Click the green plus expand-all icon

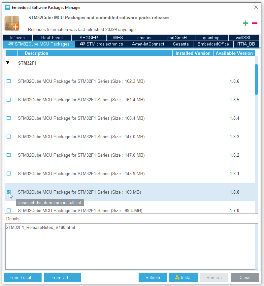click(x=246, y=23)
